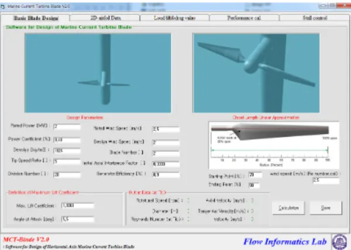Click the MCT-Blade V2.0 label
Image resolution: width=351 pixels, height=250 pixels.
click(x=26, y=239)
